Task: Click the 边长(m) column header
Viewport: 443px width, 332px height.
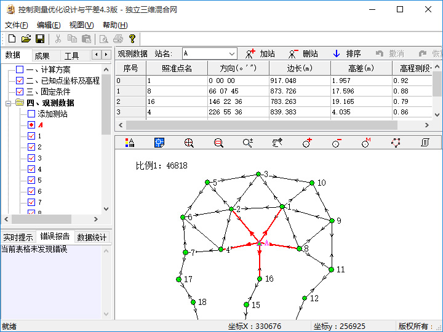Action: 300,68
